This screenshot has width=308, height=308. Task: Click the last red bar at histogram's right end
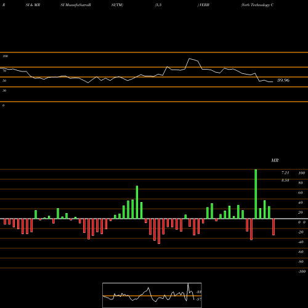274,227
